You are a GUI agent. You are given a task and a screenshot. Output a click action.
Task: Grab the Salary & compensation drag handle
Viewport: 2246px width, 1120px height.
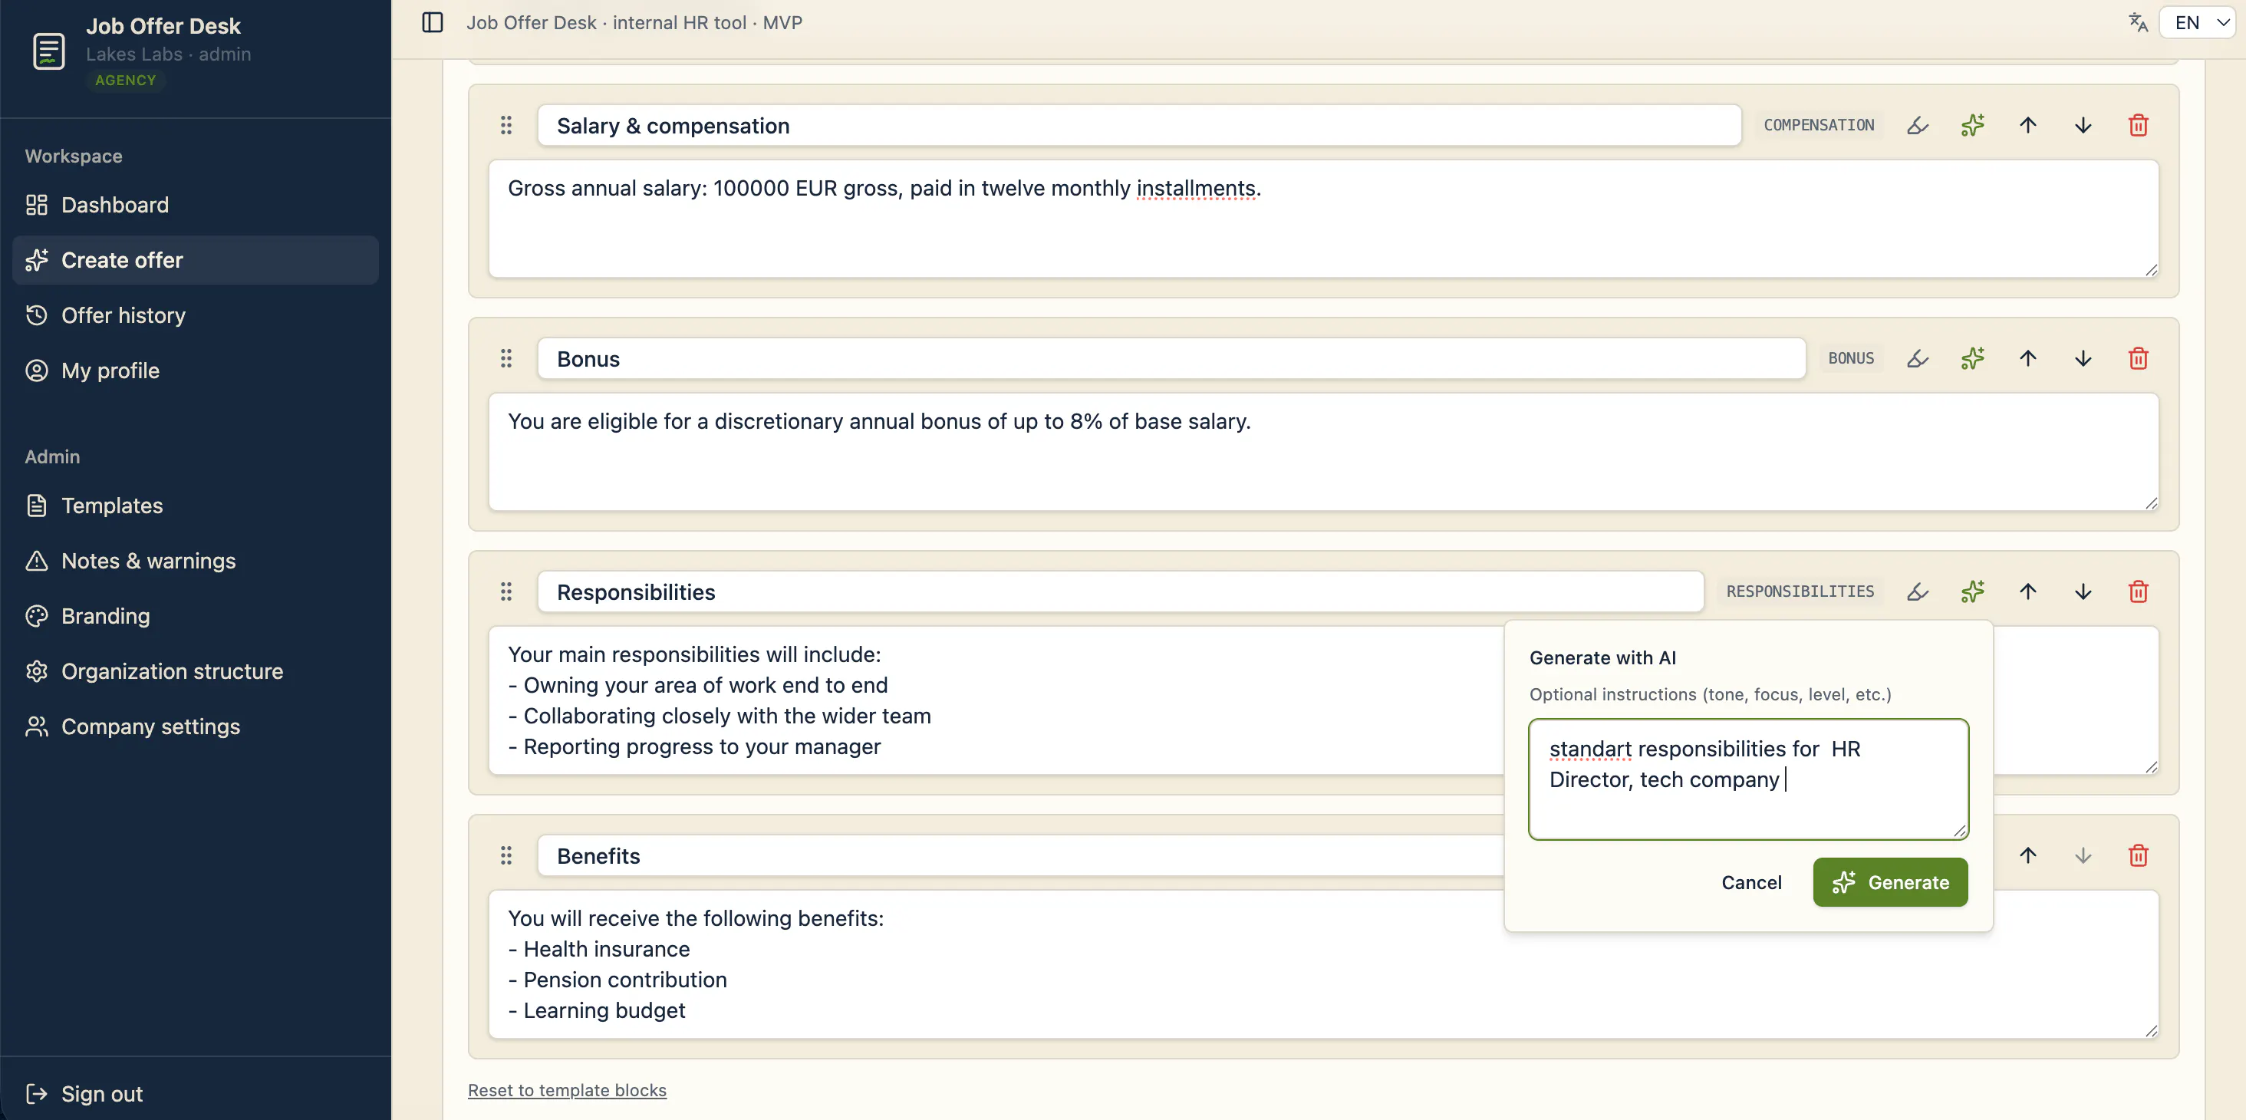506,126
